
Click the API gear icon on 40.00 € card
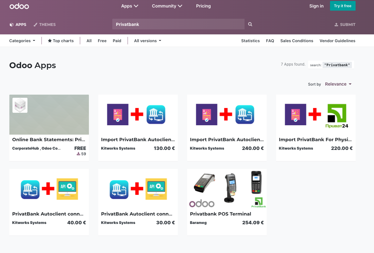[67, 189]
